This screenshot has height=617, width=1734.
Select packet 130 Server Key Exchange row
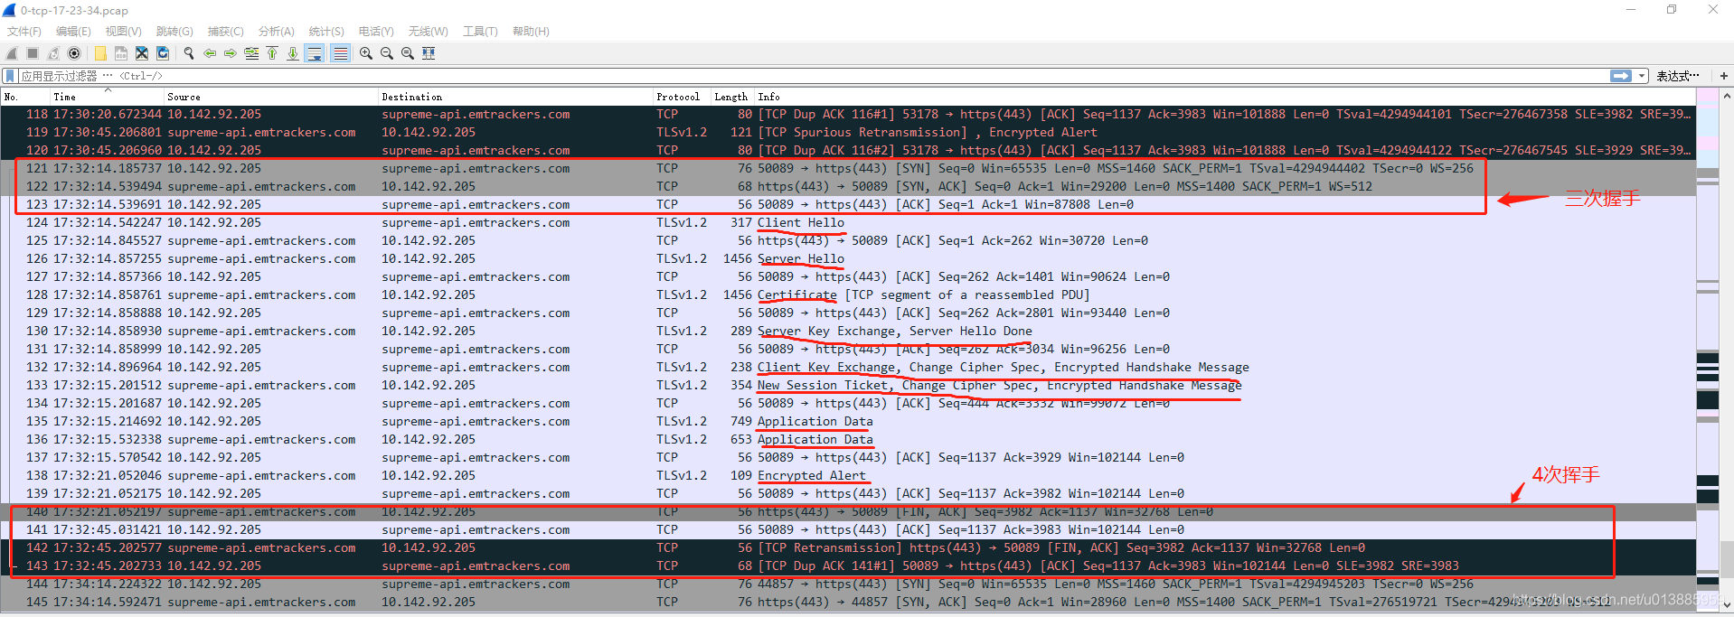(848, 331)
